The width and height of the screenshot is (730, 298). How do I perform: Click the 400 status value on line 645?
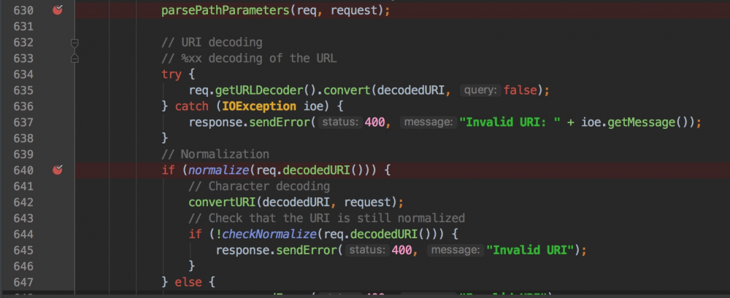[x=401, y=250]
